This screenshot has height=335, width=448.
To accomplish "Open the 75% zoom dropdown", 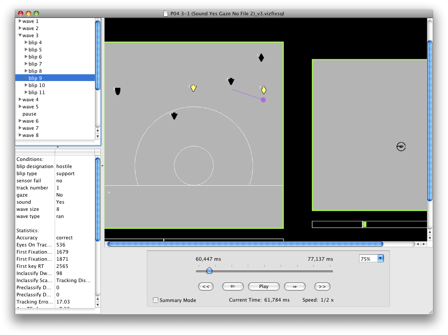I will click(380, 258).
